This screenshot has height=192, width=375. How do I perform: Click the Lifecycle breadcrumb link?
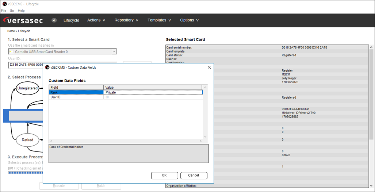click(x=24, y=31)
